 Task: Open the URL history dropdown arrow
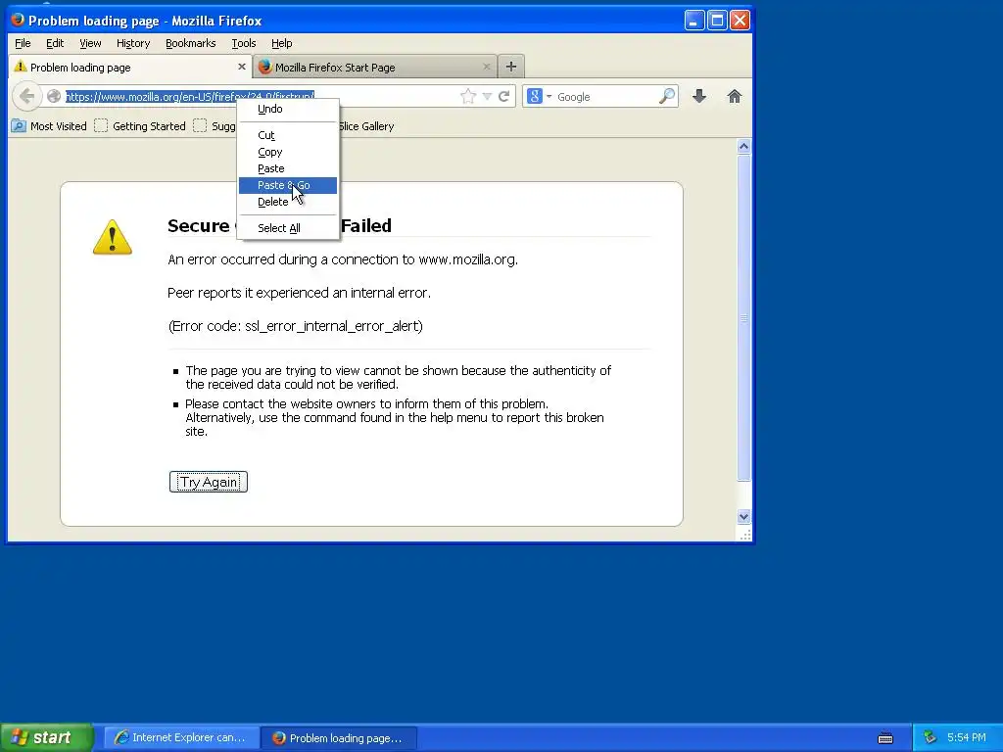487,97
